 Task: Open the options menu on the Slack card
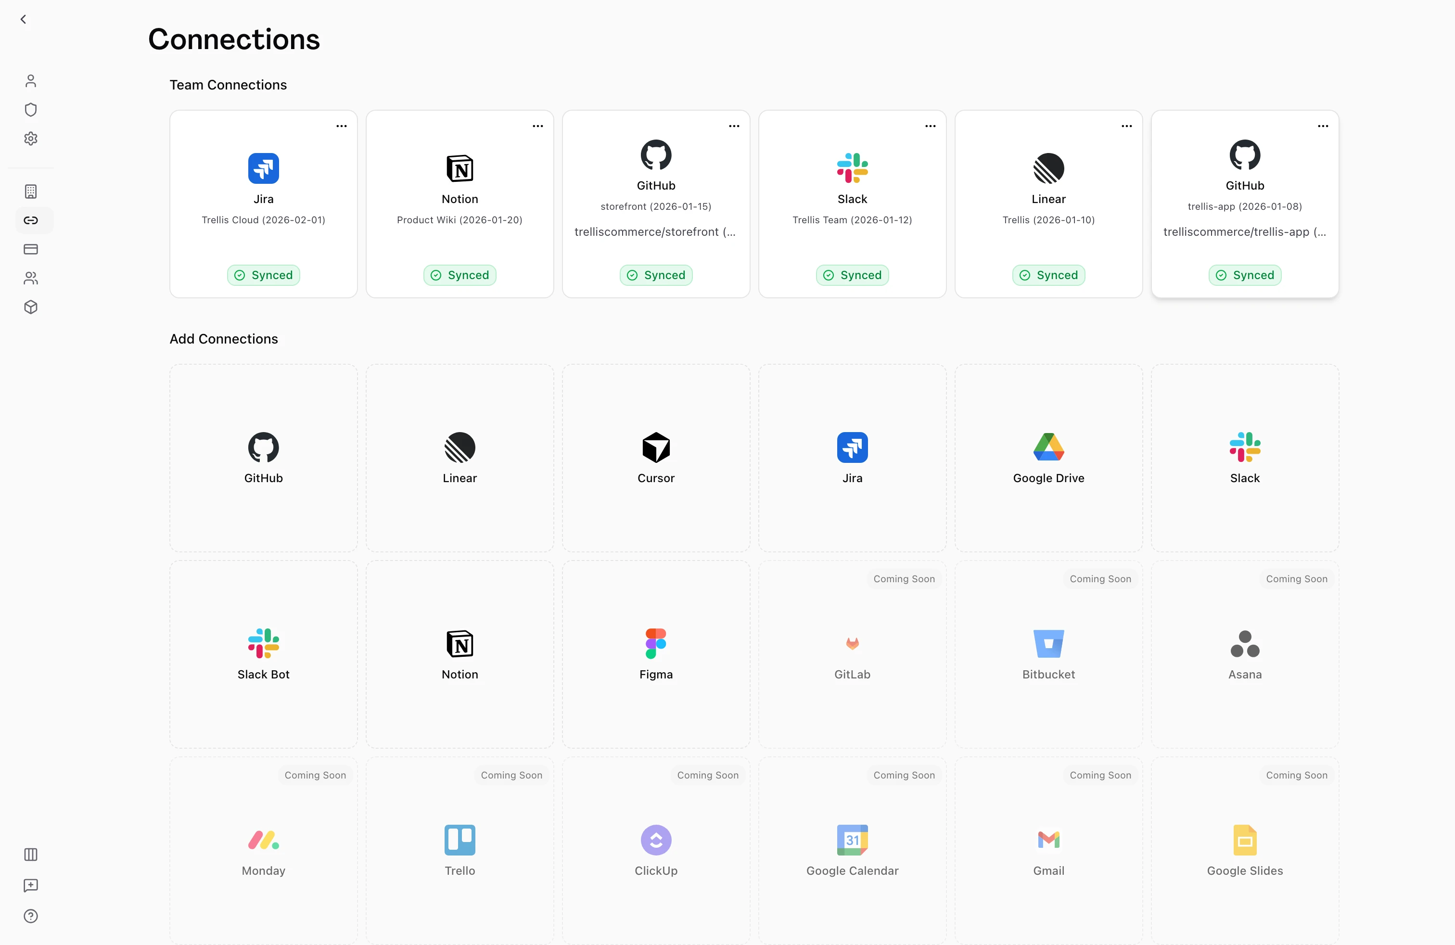tap(930, 126)
